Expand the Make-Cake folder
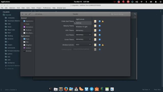 click(x=10, y=30)
